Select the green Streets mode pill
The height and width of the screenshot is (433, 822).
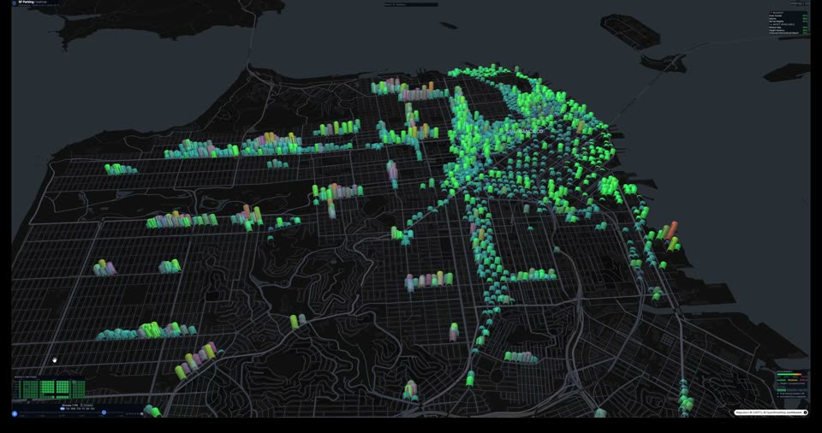[781, 390]
